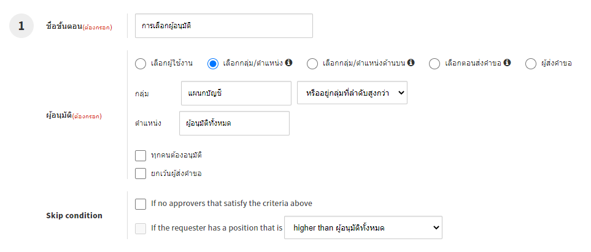Expand the 'higher than ผู้อนุมัติทั้งหมด' dropdown

(363, 228)
